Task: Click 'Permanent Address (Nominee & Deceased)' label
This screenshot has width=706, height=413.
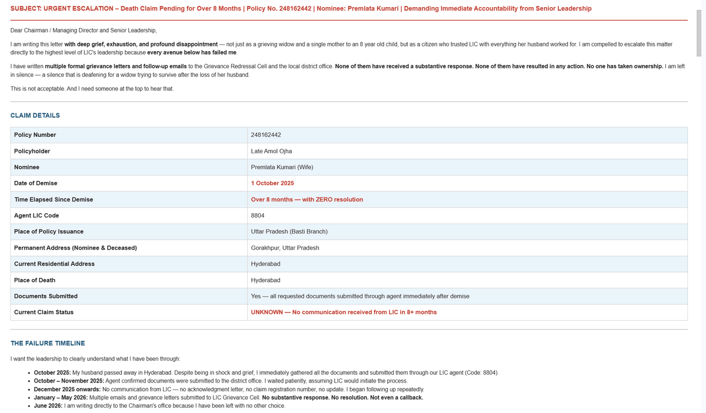Action: (75, 248)
